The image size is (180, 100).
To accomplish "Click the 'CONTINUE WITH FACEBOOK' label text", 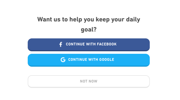I will point(91,44).
